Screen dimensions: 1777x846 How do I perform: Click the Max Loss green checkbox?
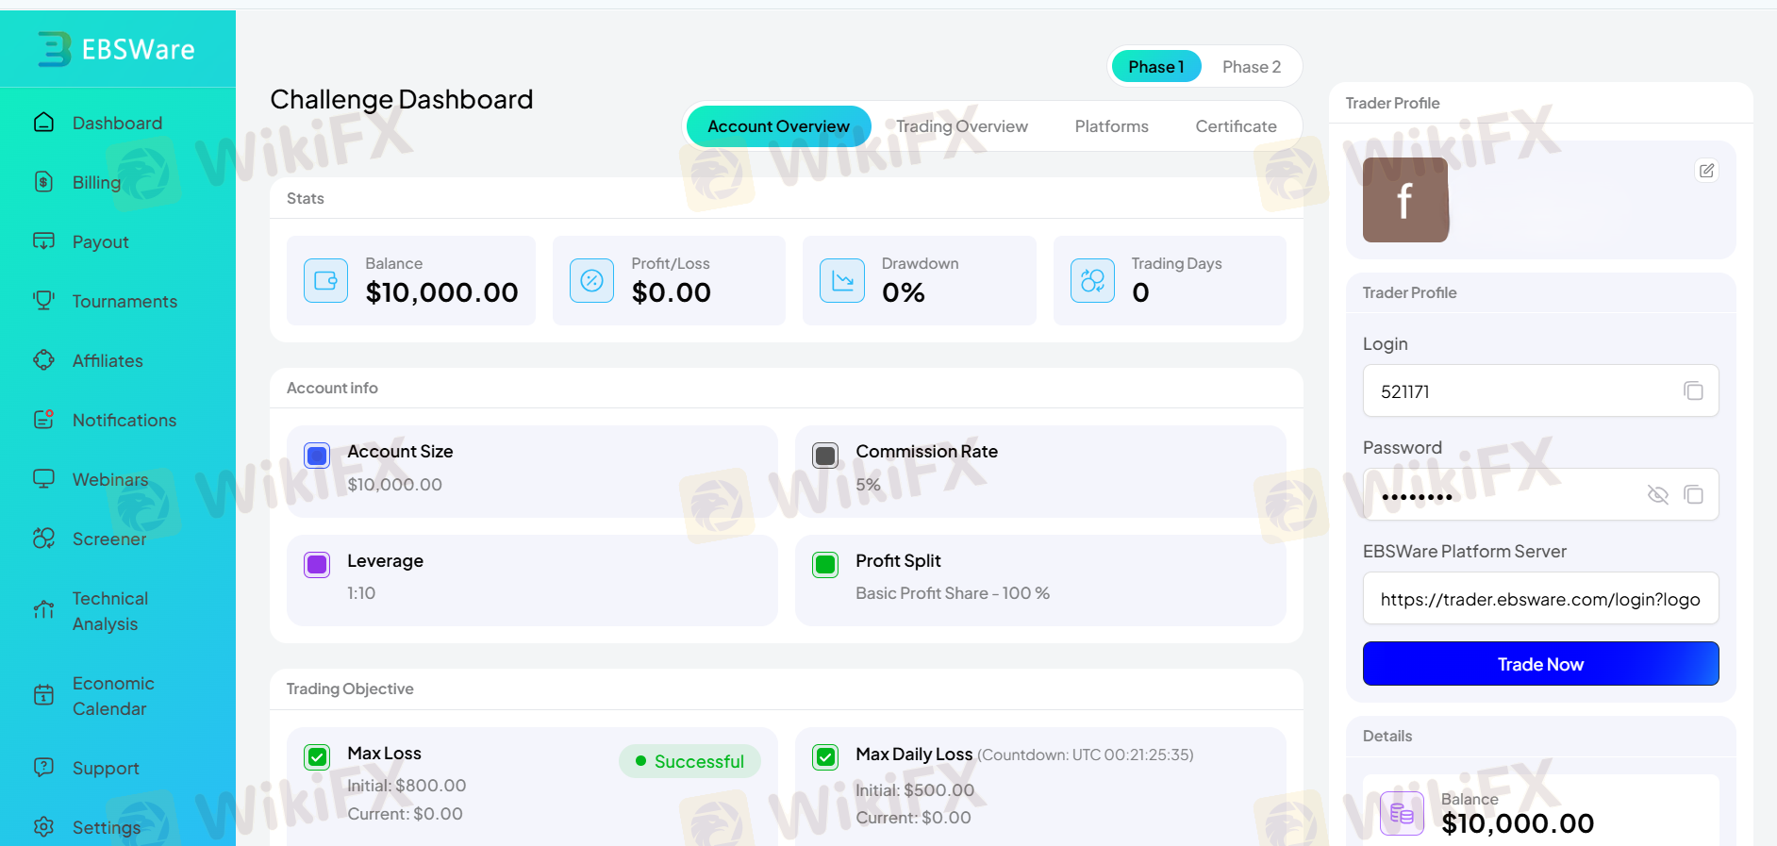317,756
